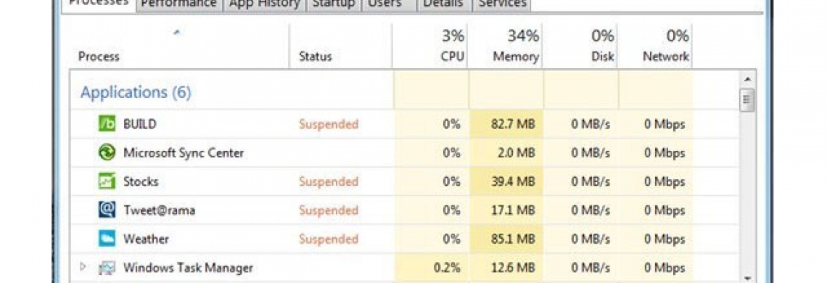Click the scrollbar thumb in the process list
This screenshot has width=827, height=283.
[746, 100]
